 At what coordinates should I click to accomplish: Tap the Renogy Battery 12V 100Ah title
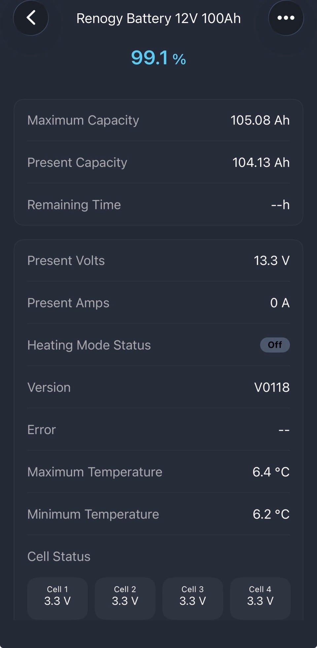158,18
